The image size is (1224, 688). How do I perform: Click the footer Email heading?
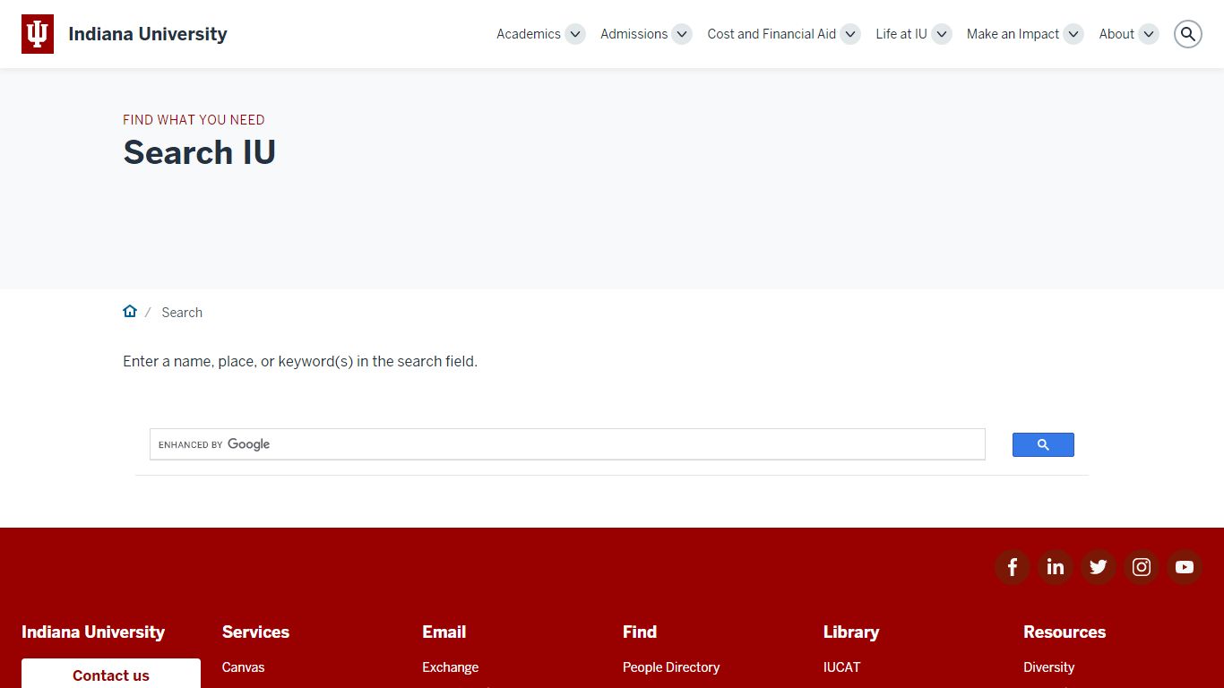click(x=444, y=632)
